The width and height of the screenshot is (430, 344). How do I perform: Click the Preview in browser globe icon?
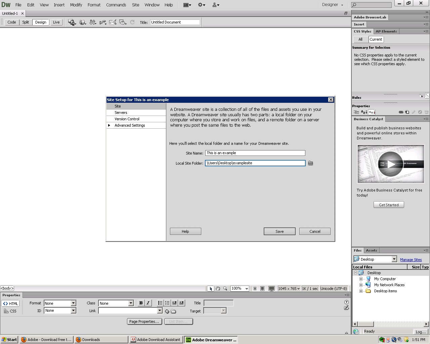click(x=82, y=22)
